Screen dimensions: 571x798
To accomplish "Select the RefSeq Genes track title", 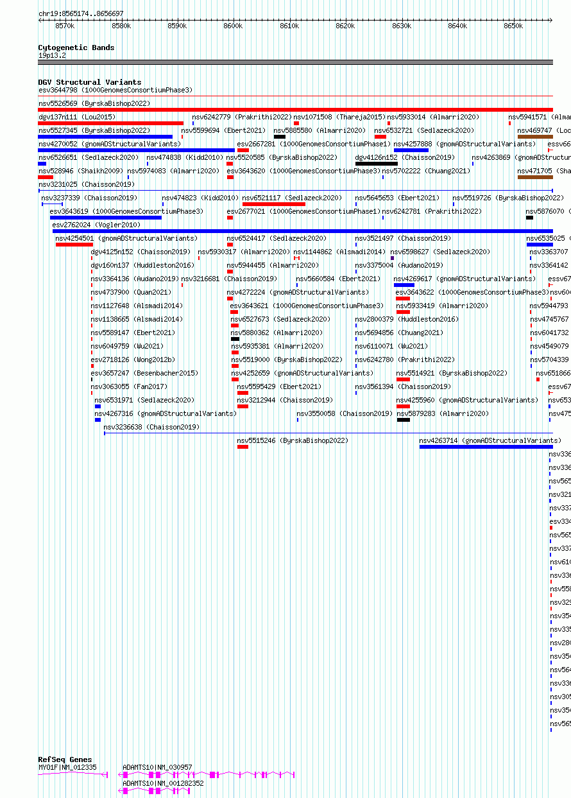I will (x=65, y=759).
